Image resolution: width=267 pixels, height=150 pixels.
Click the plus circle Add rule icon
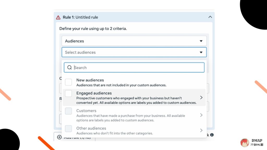pyautogui.click(x=59, y=137)
